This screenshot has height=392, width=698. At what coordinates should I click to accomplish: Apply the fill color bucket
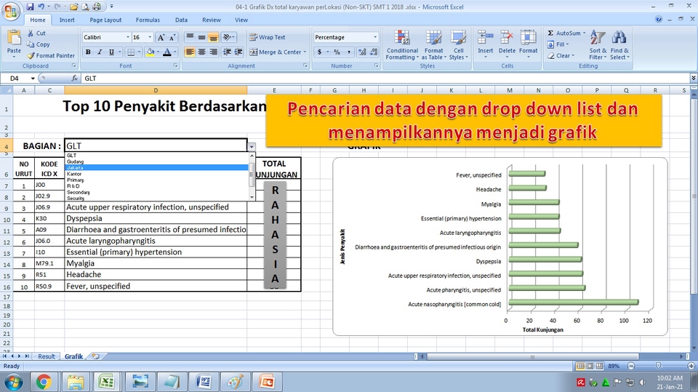coord(151,52)
